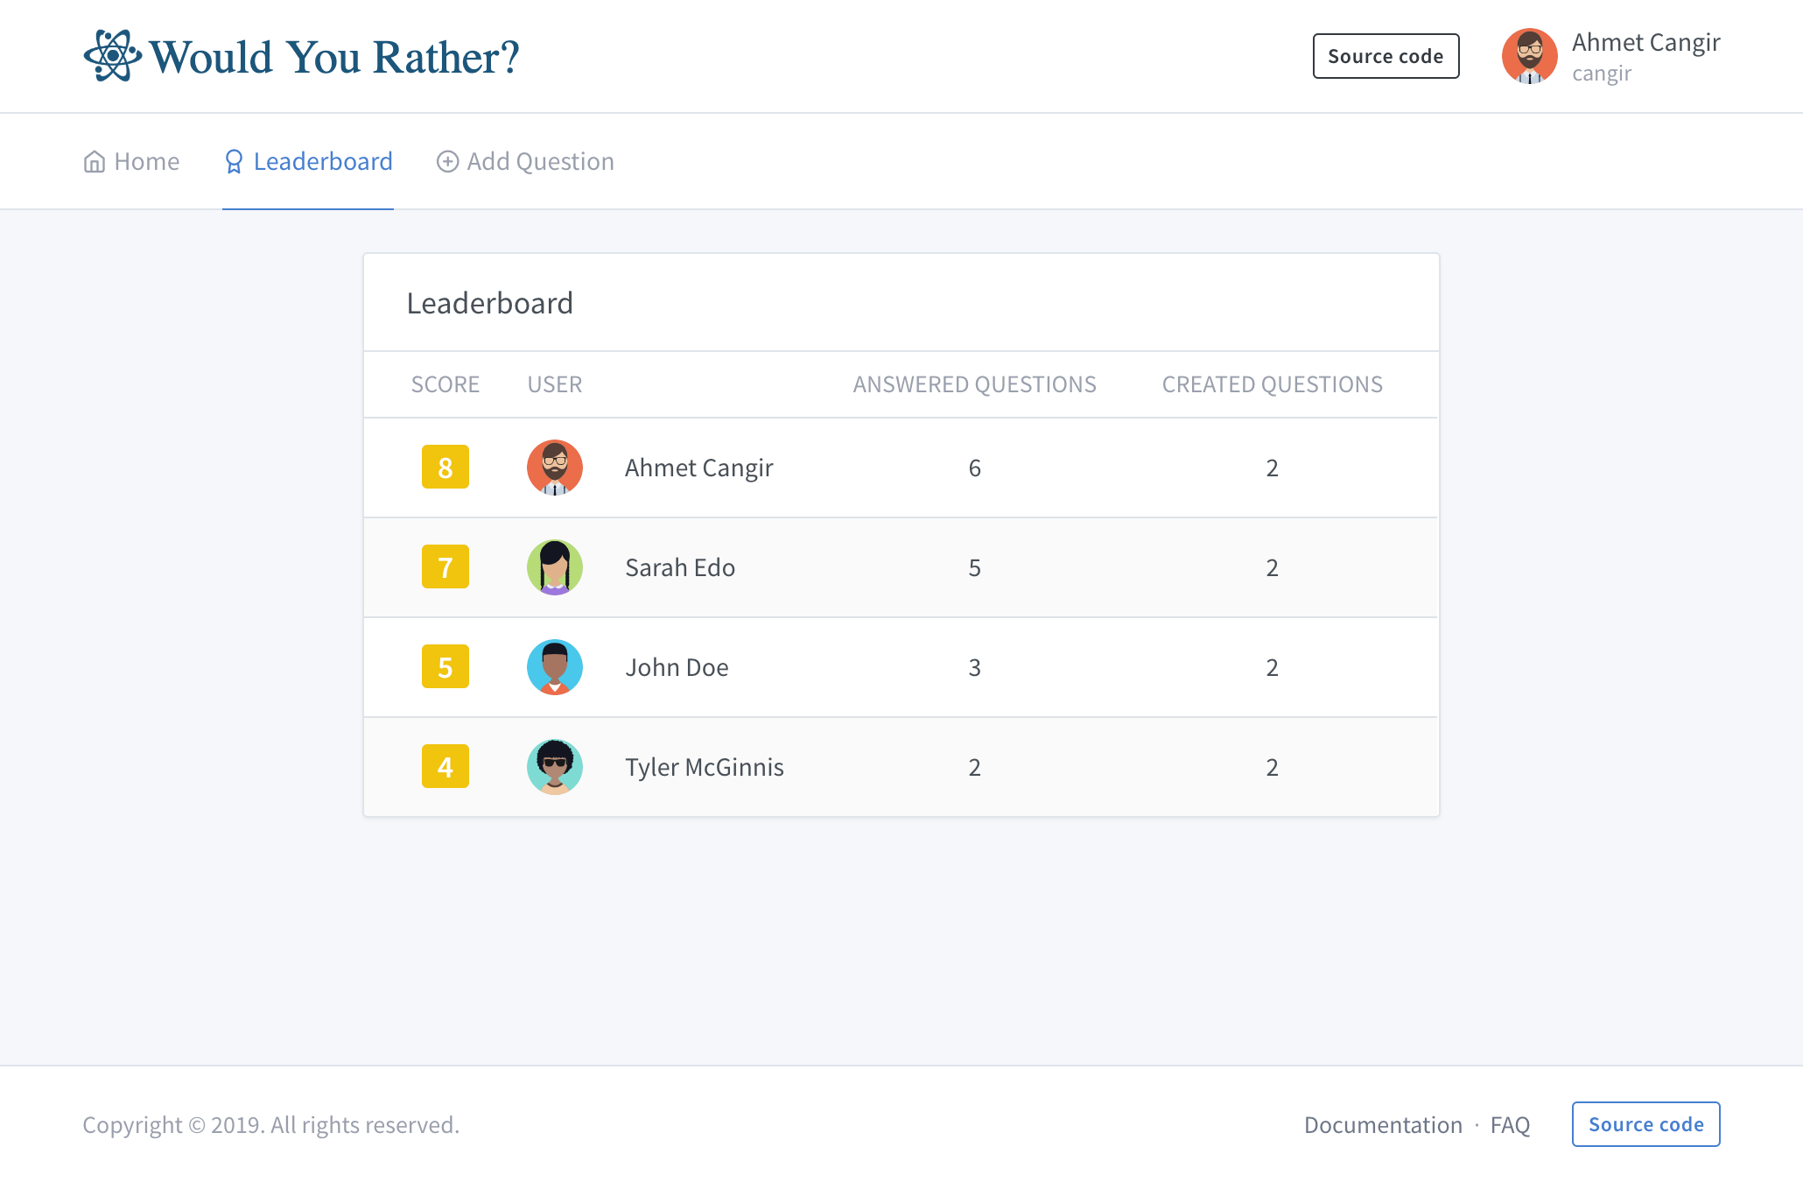Click the Home house icon

pyautogui.click(x=95, y=162)
